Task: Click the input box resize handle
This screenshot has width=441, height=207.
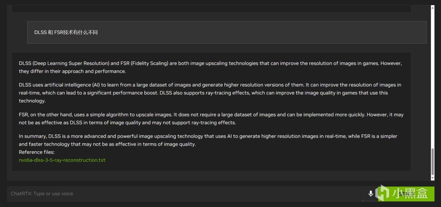Action: point(362,199)
